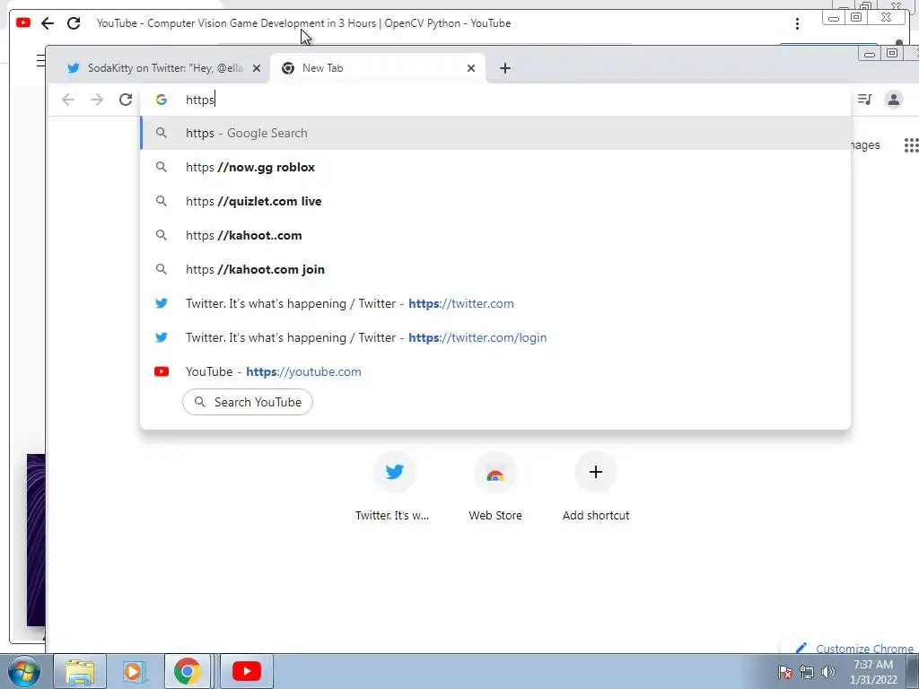Choose https //kahoot..com suggestion
This screenshot has width=919, height=689.
(495, 235)
